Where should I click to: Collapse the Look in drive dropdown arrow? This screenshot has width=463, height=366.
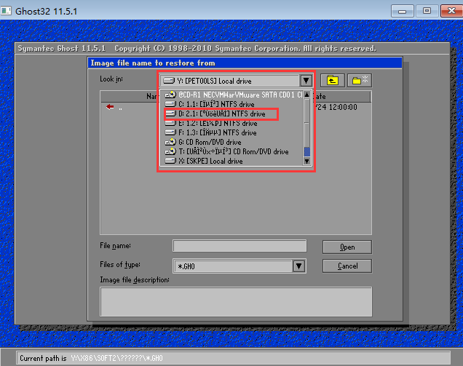tap(305, 81)
